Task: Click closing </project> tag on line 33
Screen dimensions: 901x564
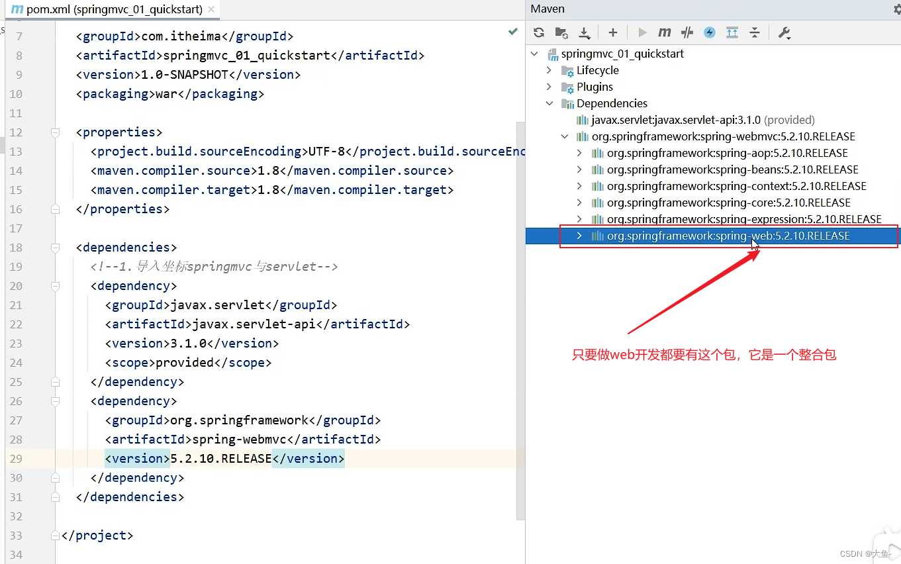Action: tap(97, 536)
